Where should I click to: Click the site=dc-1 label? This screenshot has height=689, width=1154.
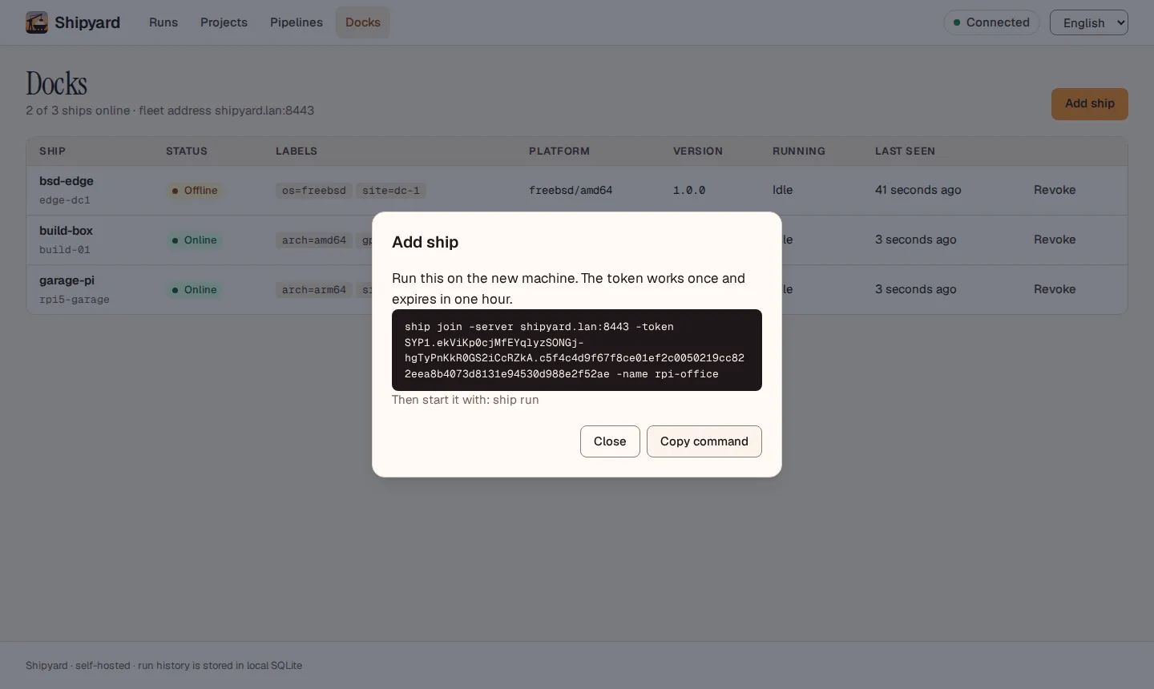391,191
